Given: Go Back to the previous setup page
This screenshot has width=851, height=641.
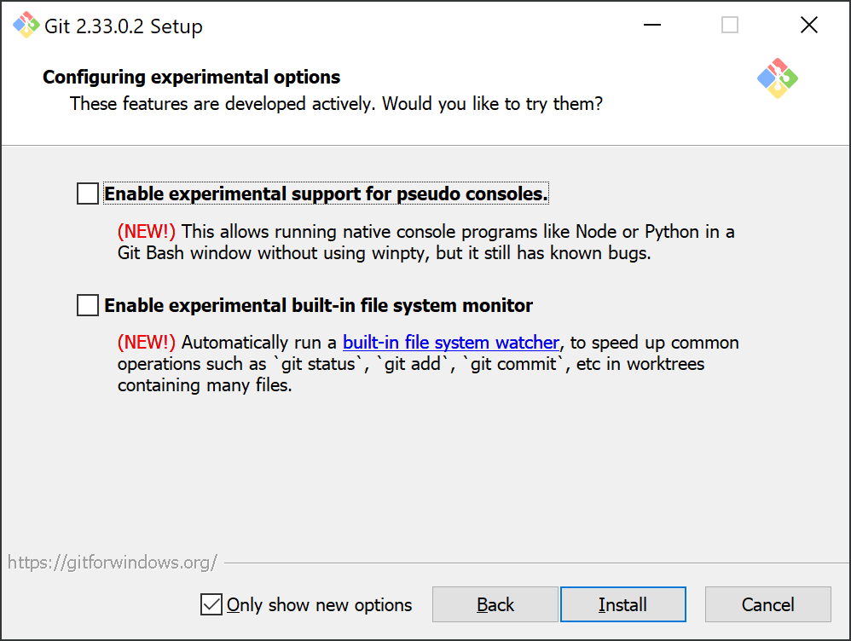Looking at the screenshot, I should (x=495, y=604).
